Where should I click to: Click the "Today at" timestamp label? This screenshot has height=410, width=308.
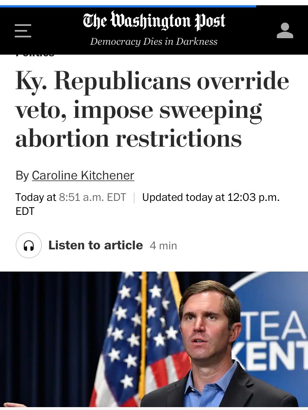coord(36,198)
